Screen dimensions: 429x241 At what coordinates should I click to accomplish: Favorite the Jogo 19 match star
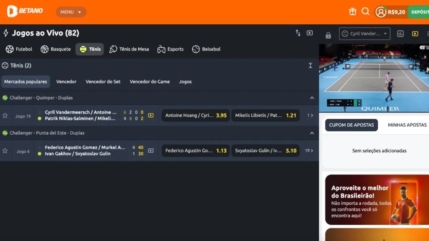tap(5, 115)
